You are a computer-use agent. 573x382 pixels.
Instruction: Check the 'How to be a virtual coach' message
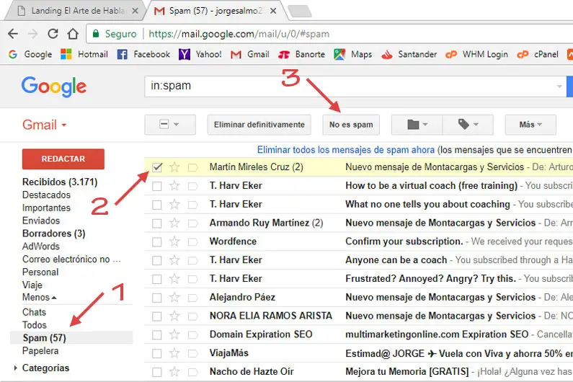[x=157, y=186]
